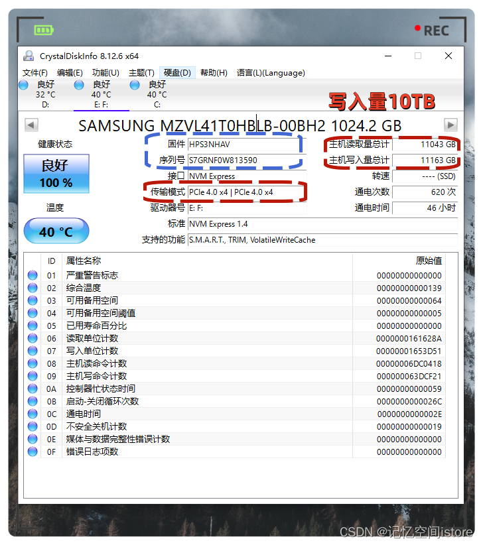483x545 pixels.
Task: Click status orb for attribute 04 可用备用空间阈值
Action: click(x=33, y=313)
